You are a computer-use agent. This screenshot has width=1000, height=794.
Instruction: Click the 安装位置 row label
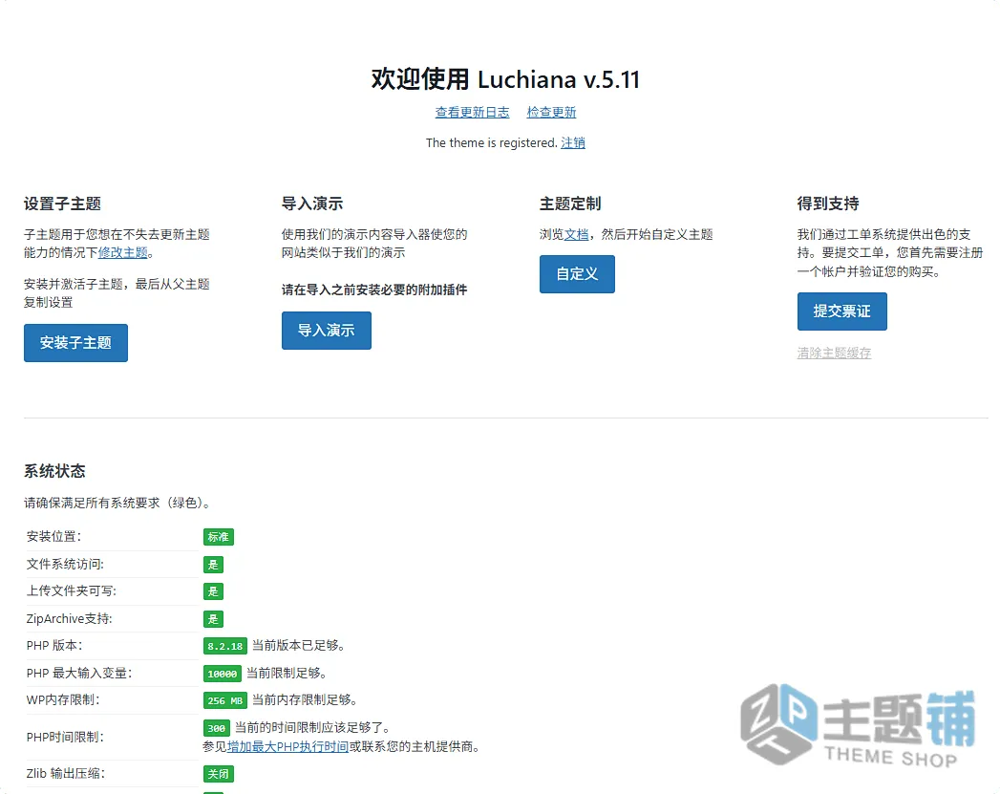pyautogui.click(x=54, y=536)
